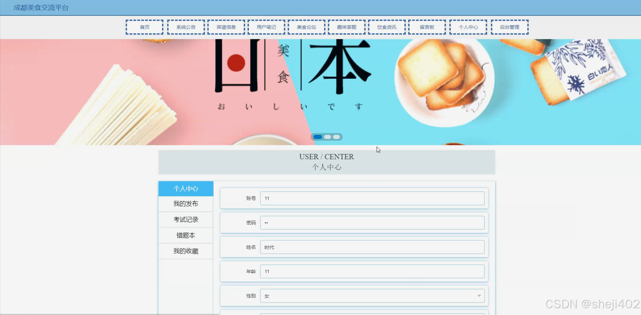Click the 性别 dropdown arrow
The width and height of the screenshot is (641, 315).
[x=479, y=296]
